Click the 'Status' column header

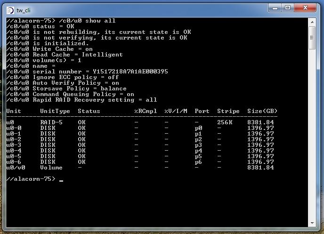[89, 111]
